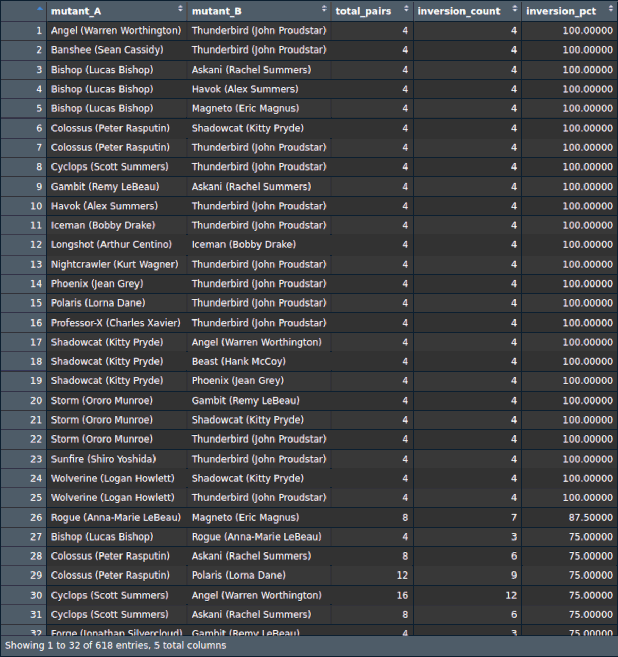
Task: Select row number 26 in index column
Action: [36, 517]
